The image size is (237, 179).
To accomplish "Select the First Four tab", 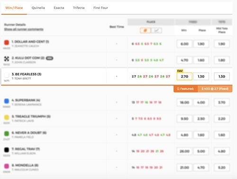I will click(x=100, y=8).
